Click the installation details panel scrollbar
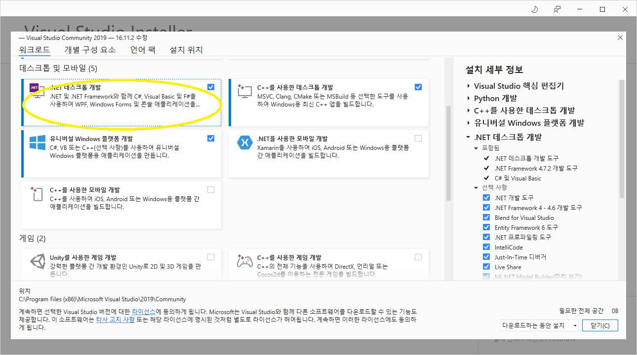The image size is (637, 355). [622, 139]
